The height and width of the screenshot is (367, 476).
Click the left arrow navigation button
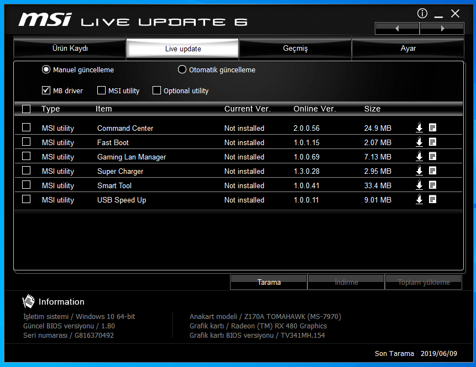pyautogui.click(x=397, y=29)
